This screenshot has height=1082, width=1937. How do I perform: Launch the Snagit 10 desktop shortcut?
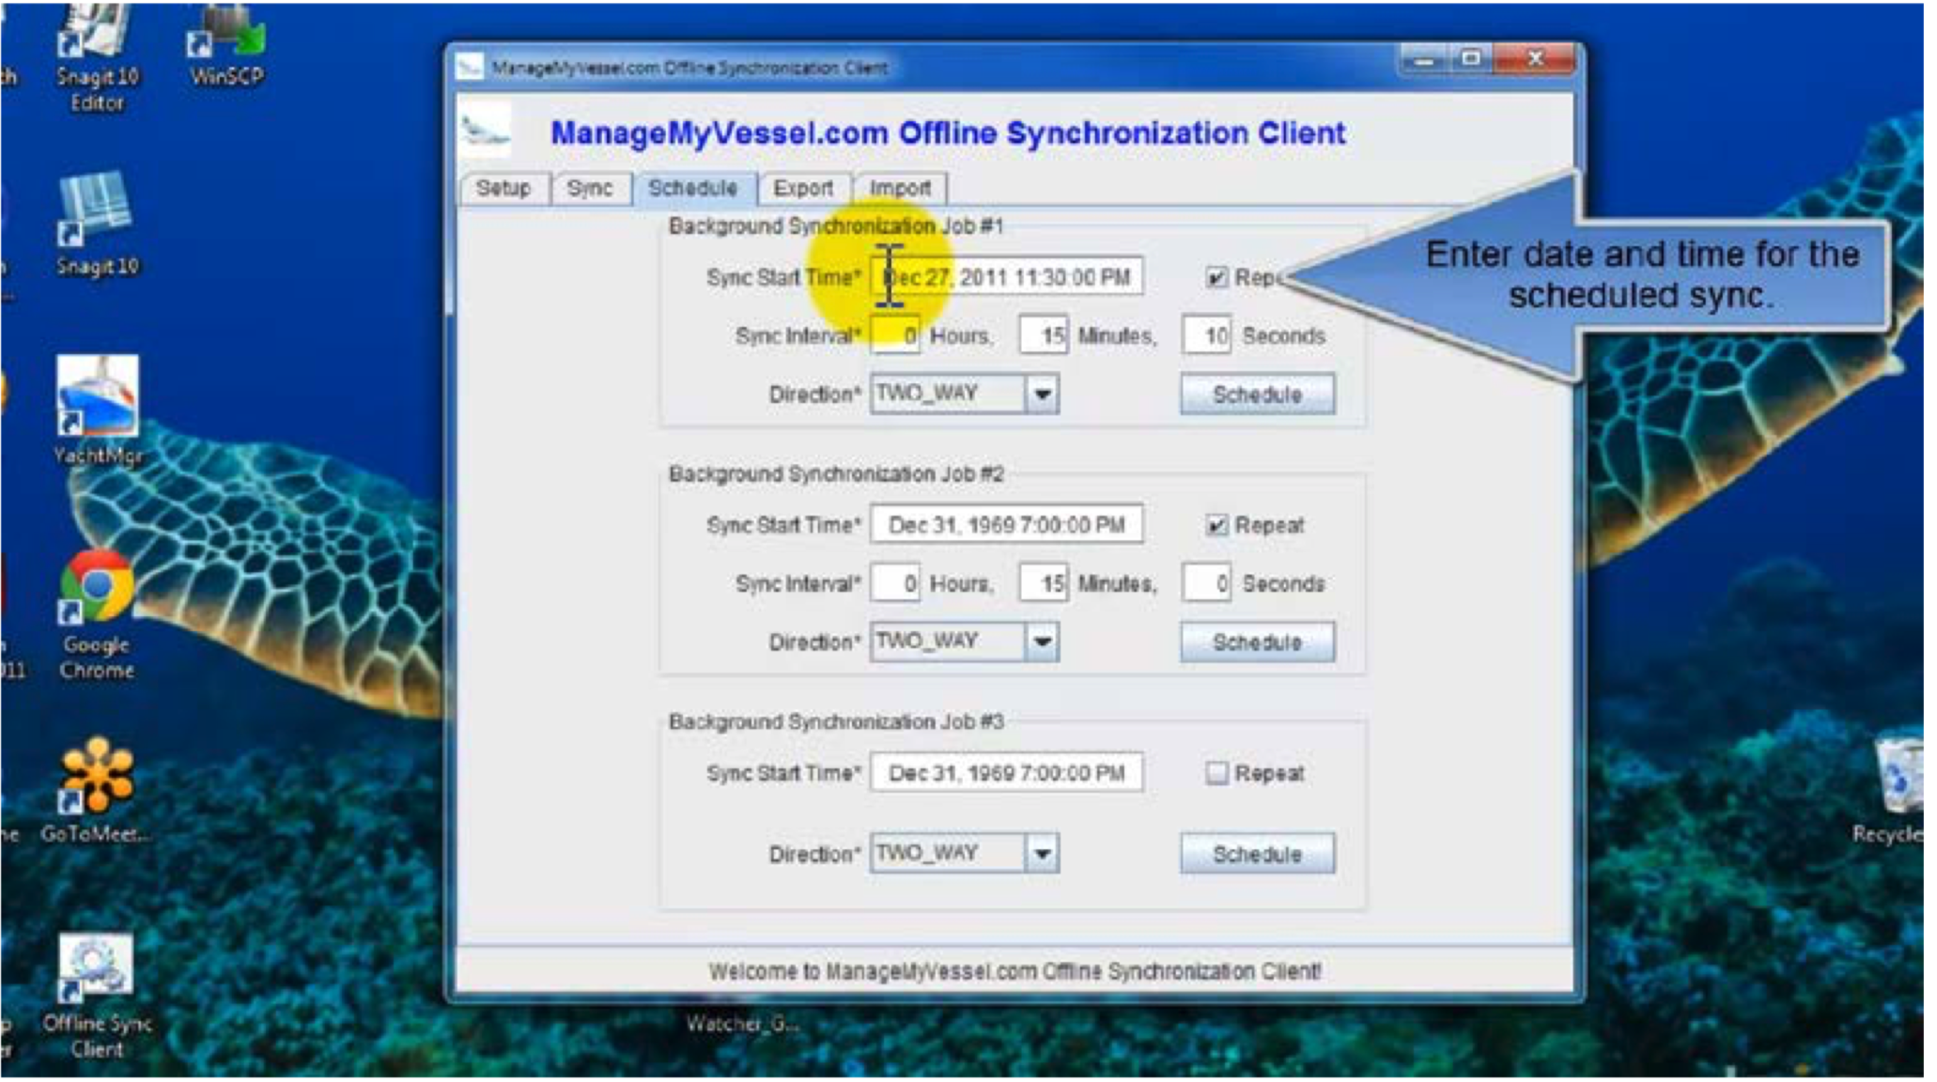pos(97,224)
